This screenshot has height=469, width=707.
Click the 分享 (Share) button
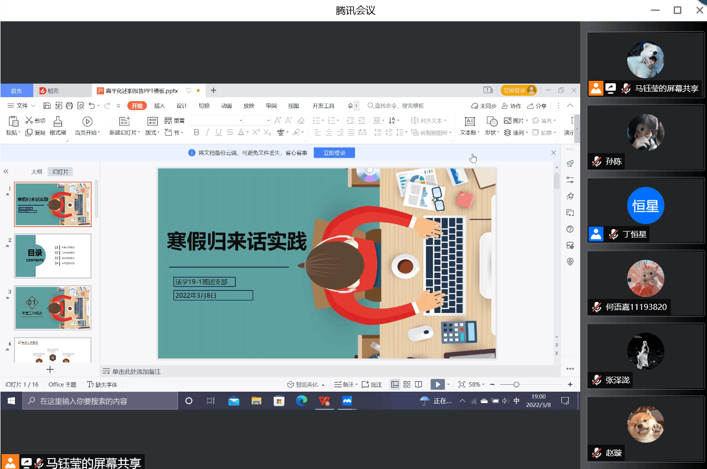click(537, 106)
